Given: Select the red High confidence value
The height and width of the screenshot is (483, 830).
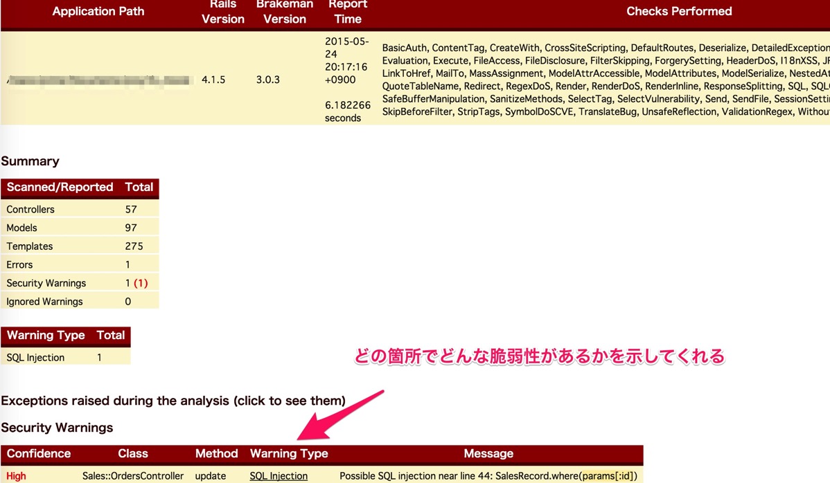Looking at the screenshot, I should coord(17,476).
